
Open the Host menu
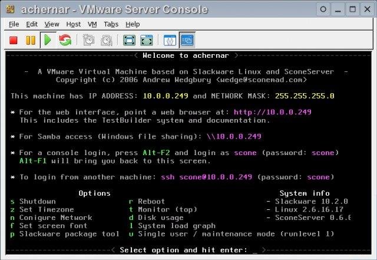[x=73, y=24]
